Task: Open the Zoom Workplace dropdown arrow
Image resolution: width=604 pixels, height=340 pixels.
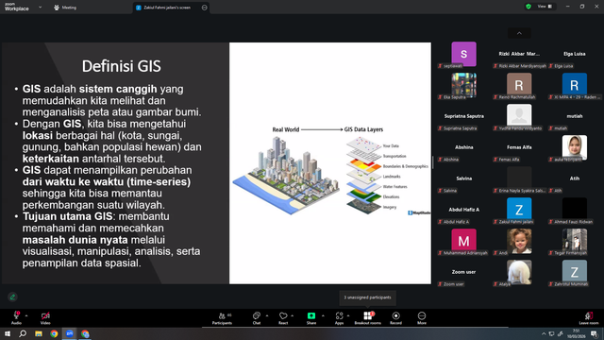Action: tap(40, 7)
